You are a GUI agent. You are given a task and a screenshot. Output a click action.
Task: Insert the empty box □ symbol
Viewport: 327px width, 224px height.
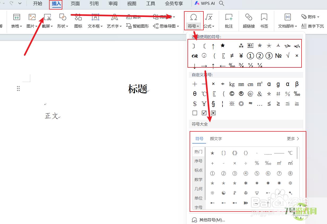(195, 113)
